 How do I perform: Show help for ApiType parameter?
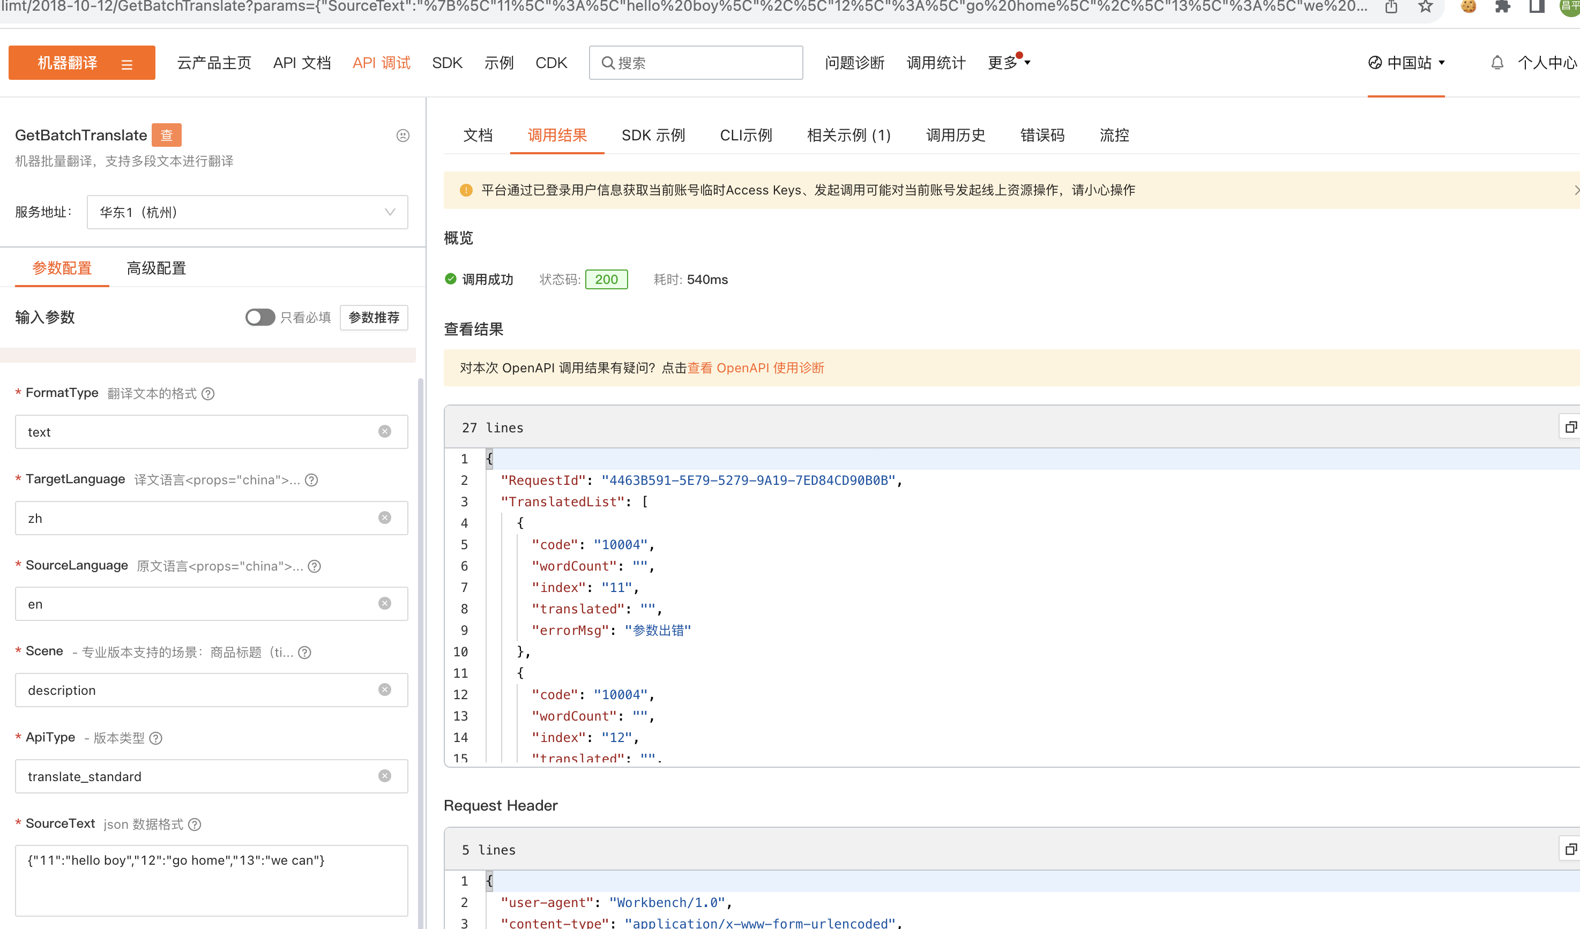click(x=156, y=738)
